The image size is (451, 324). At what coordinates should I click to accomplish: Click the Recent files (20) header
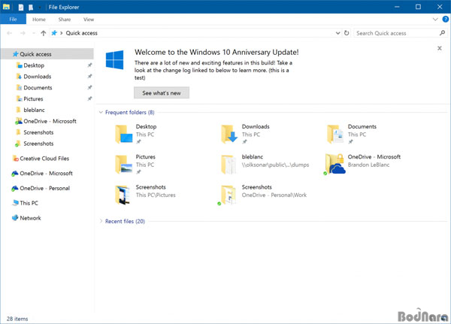click(125, 221)
